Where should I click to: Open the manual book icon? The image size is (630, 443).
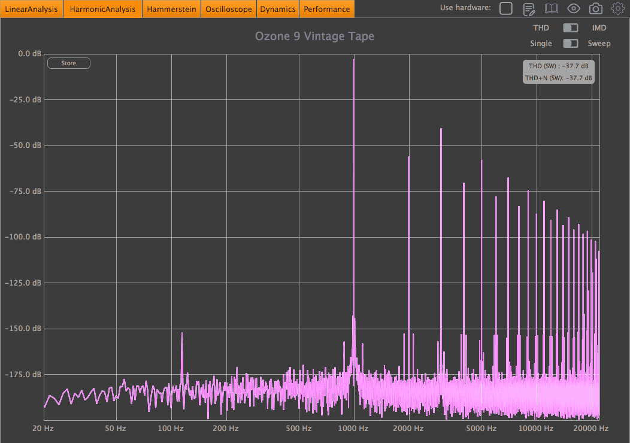[x=551, y=8]
